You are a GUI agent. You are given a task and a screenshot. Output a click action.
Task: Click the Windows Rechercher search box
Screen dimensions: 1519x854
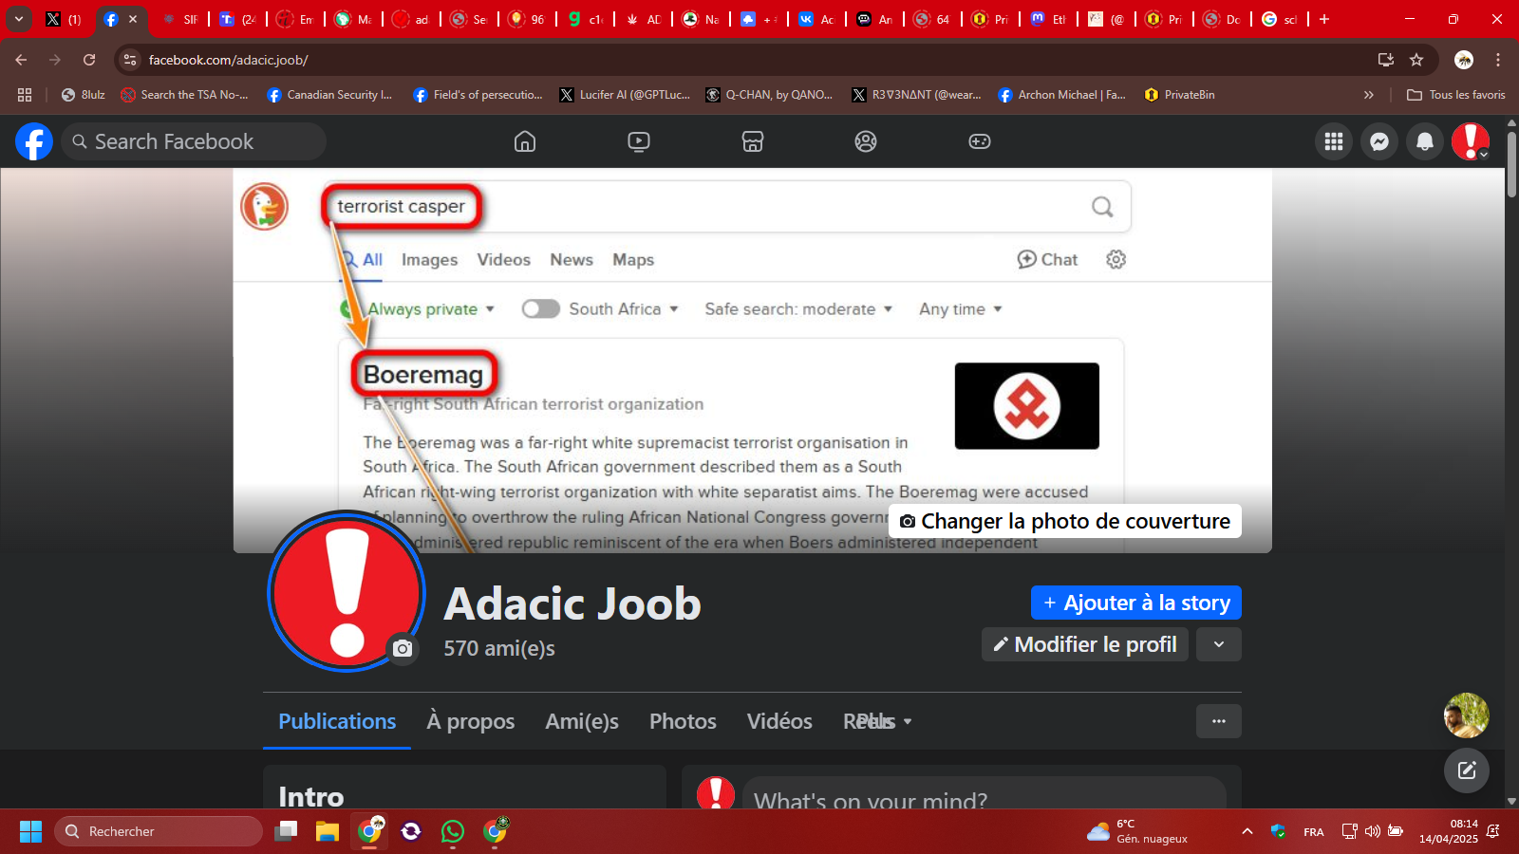pos(158,831)
